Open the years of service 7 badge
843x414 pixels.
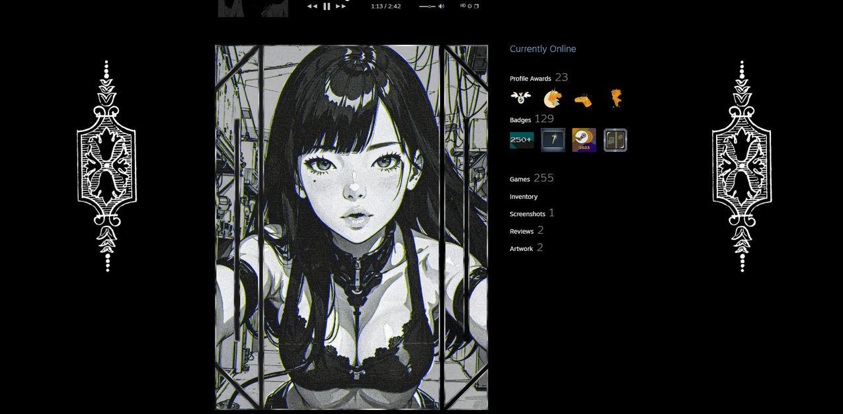(x=553, y=140)
